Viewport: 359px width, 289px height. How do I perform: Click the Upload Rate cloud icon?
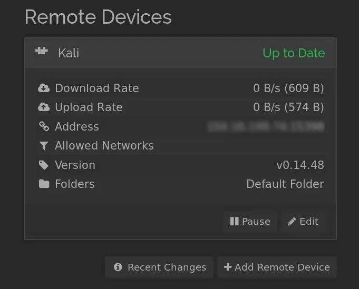(44, 107)
